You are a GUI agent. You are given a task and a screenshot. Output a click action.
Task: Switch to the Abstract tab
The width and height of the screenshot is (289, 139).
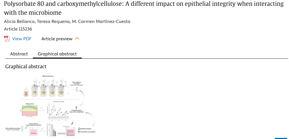click(x=19, y=54)
